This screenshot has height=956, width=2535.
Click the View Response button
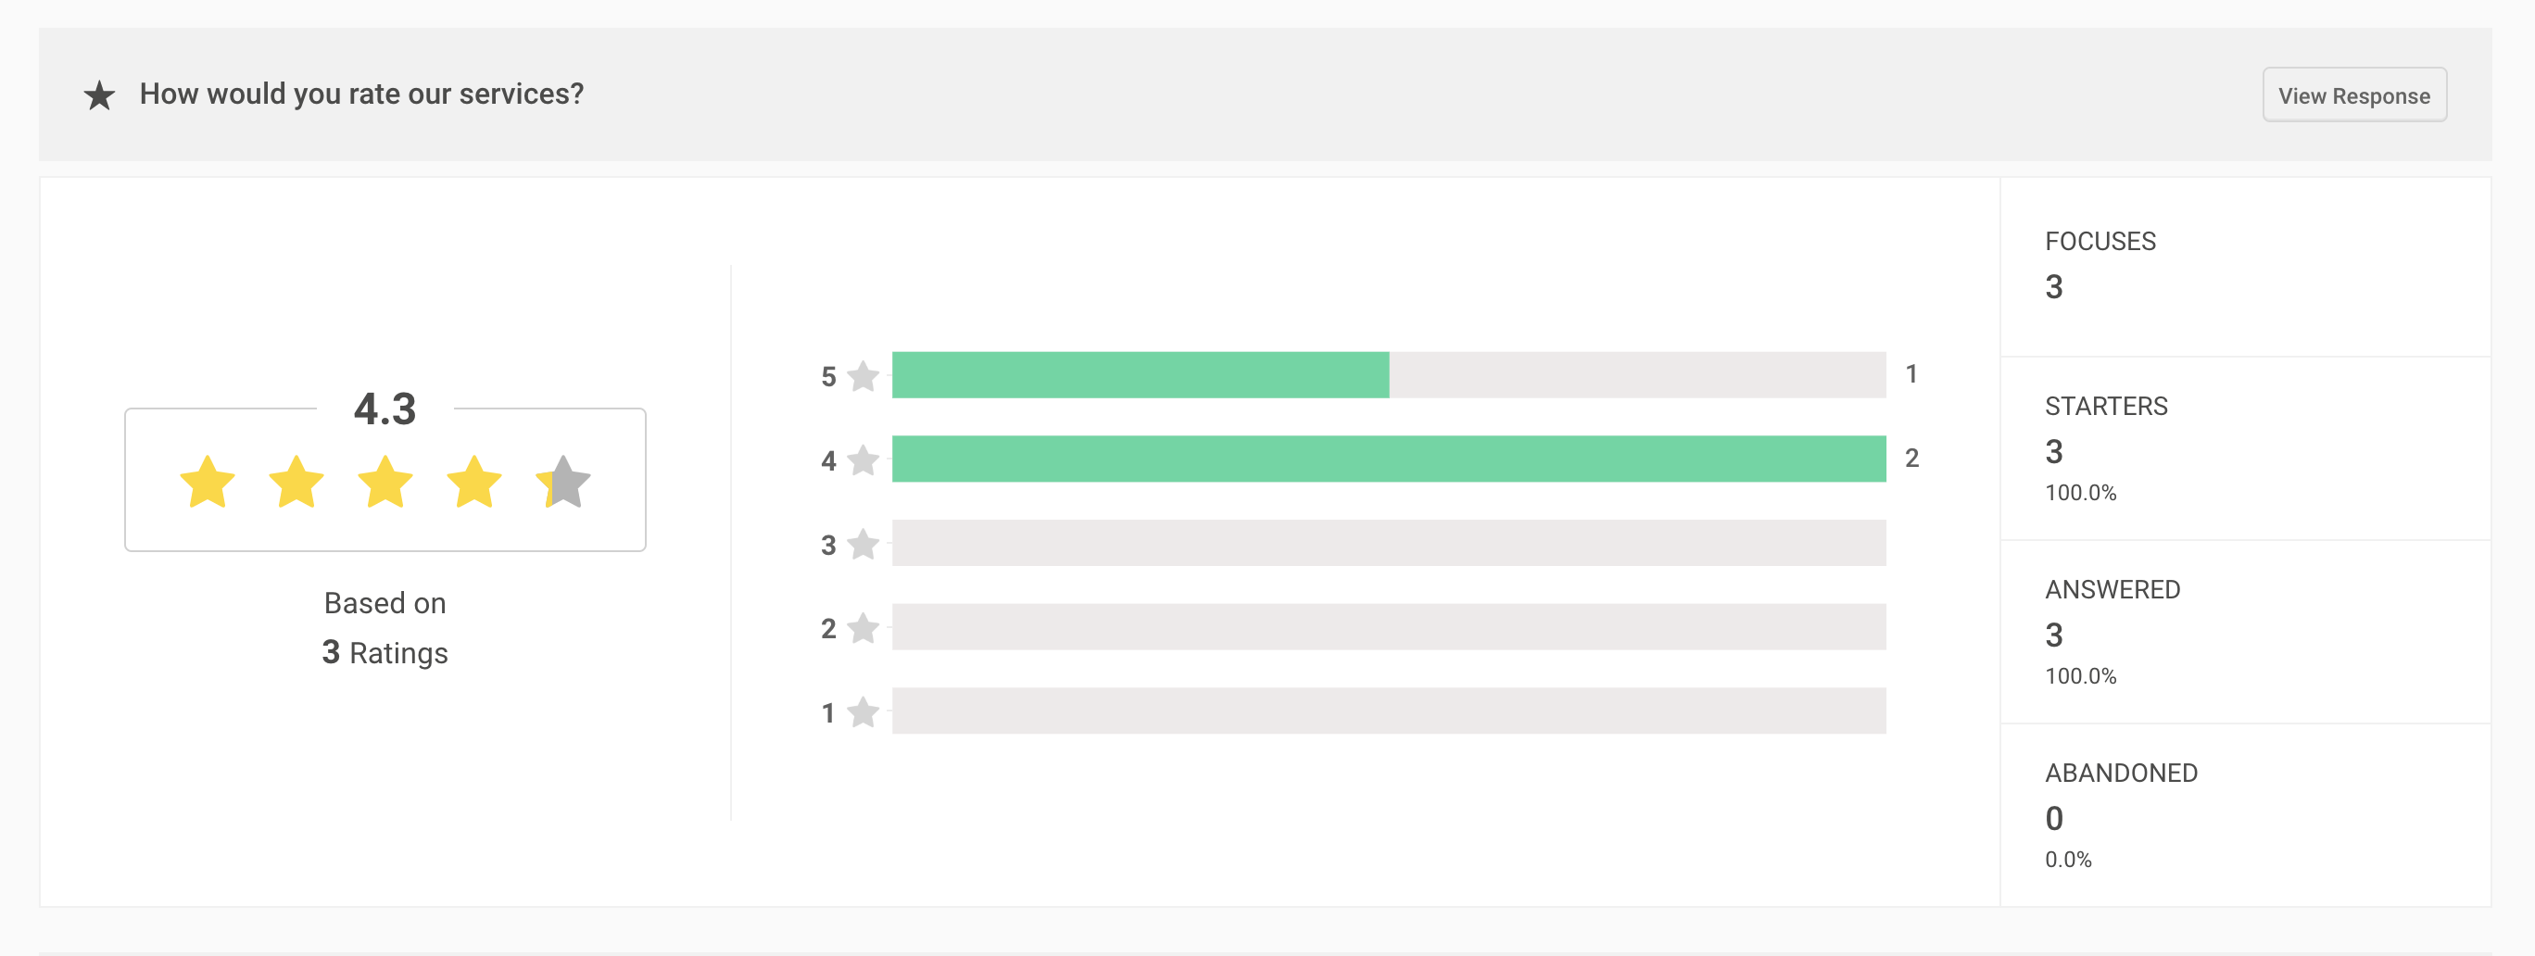(x=2354, y=94)
